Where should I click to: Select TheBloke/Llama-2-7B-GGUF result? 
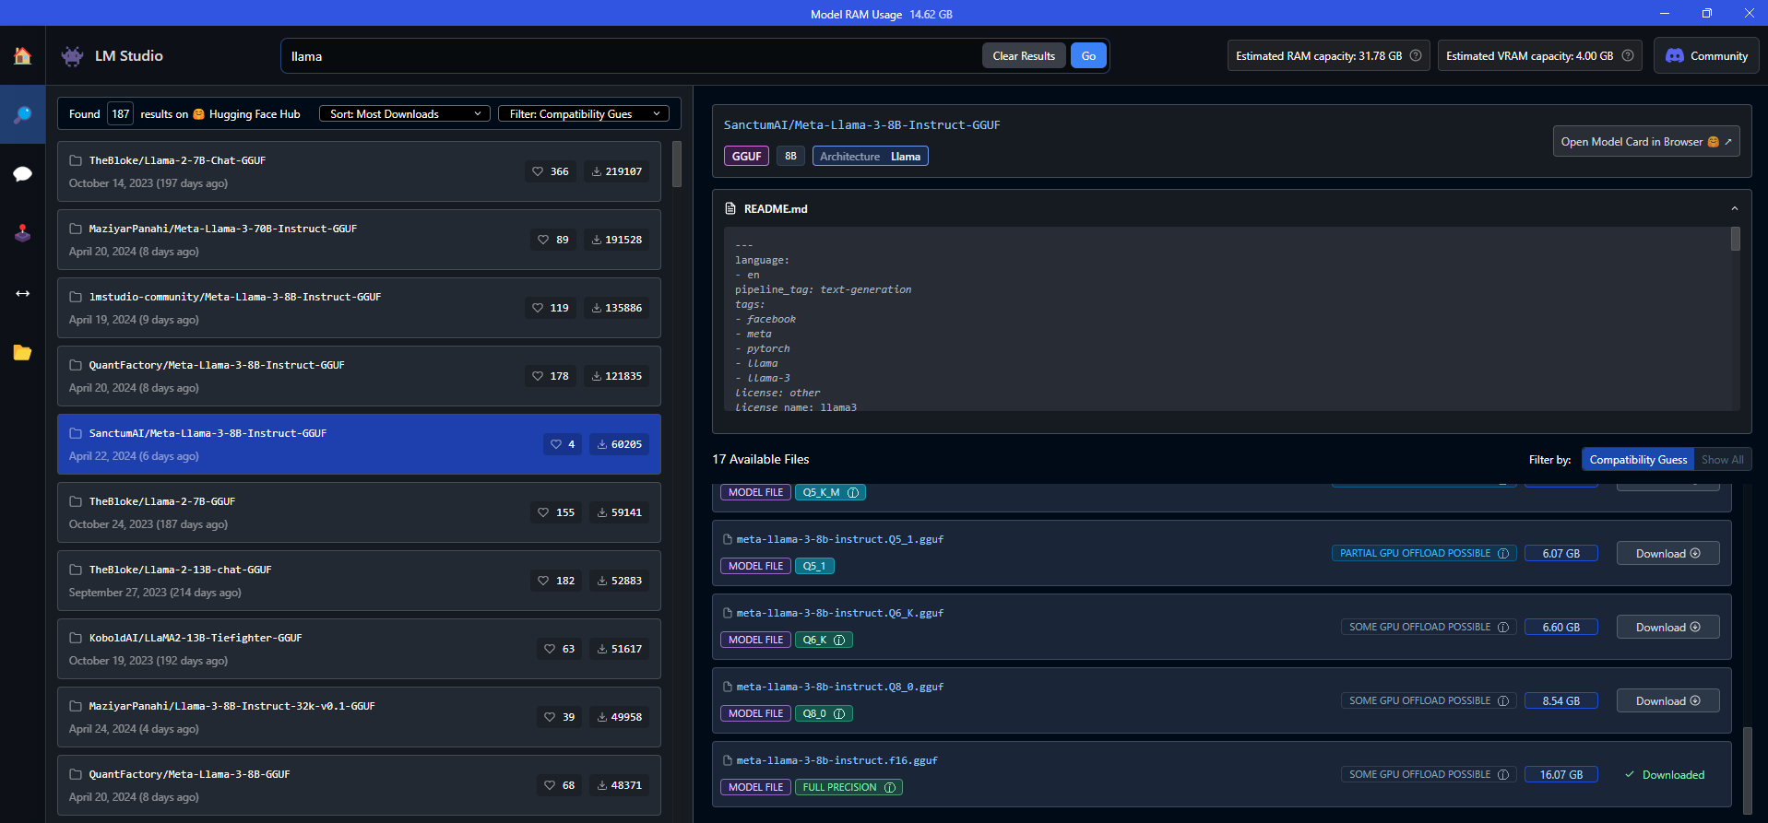[359, 512]
